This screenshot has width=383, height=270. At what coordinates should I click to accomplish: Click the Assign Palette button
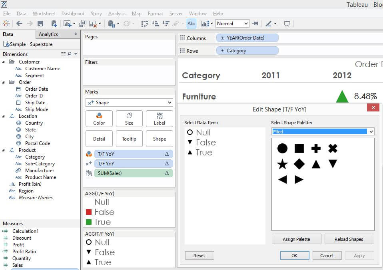[296, 239]
